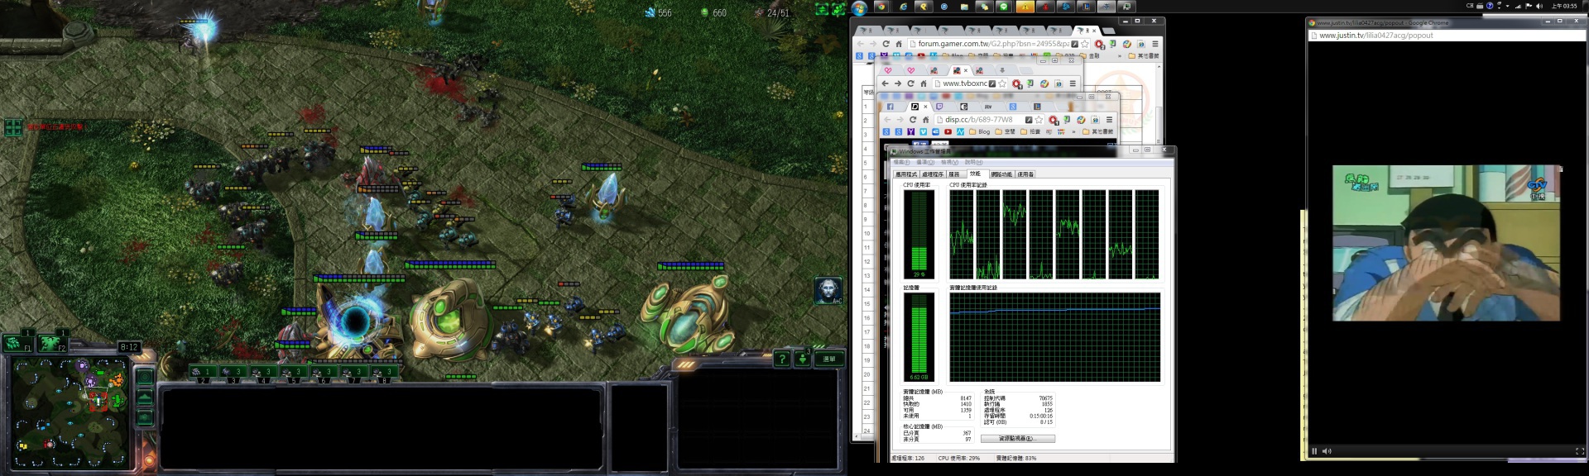1589x476 pixels.
Task: Open the 其他書籤 folder in forum.gamer window
Action: [1144, 56]
